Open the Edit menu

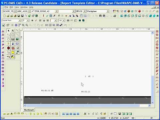tap(11, 7)
